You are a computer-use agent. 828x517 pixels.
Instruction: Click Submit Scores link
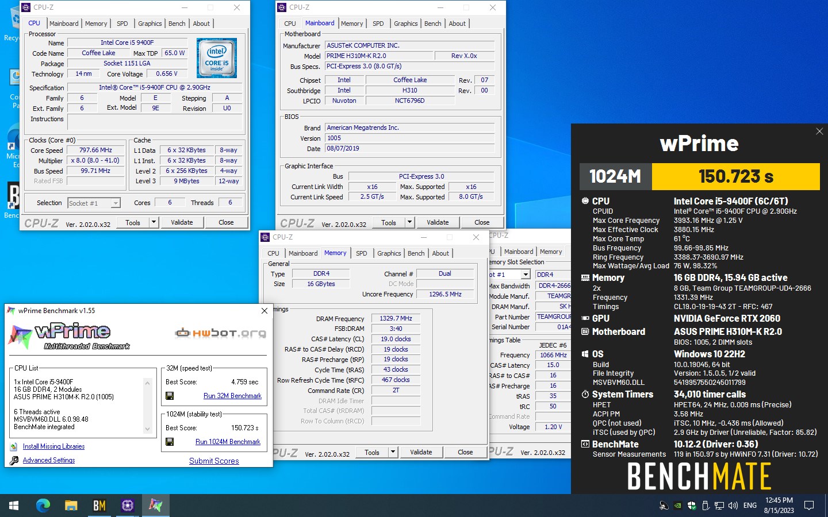pyautogui.click(x=214, y=461)
